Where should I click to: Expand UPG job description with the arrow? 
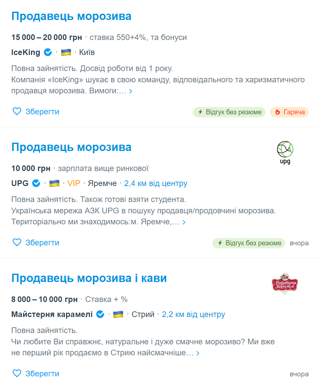tap(184, 221)
